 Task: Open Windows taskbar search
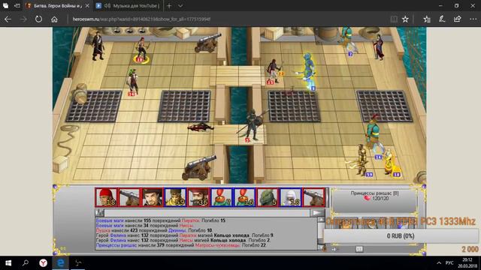(x=26, y=263)
